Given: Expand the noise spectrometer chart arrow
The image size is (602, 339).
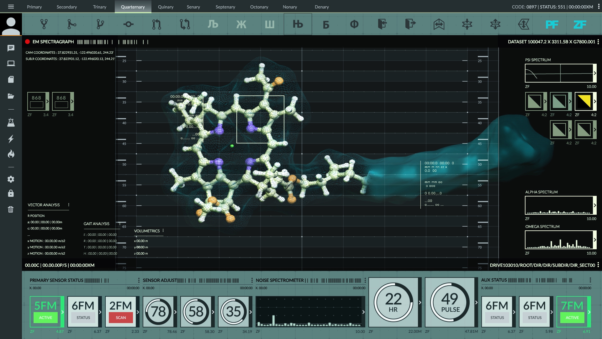Looking at the screenshot, I should pyautogui.click(x=363, y=312).
